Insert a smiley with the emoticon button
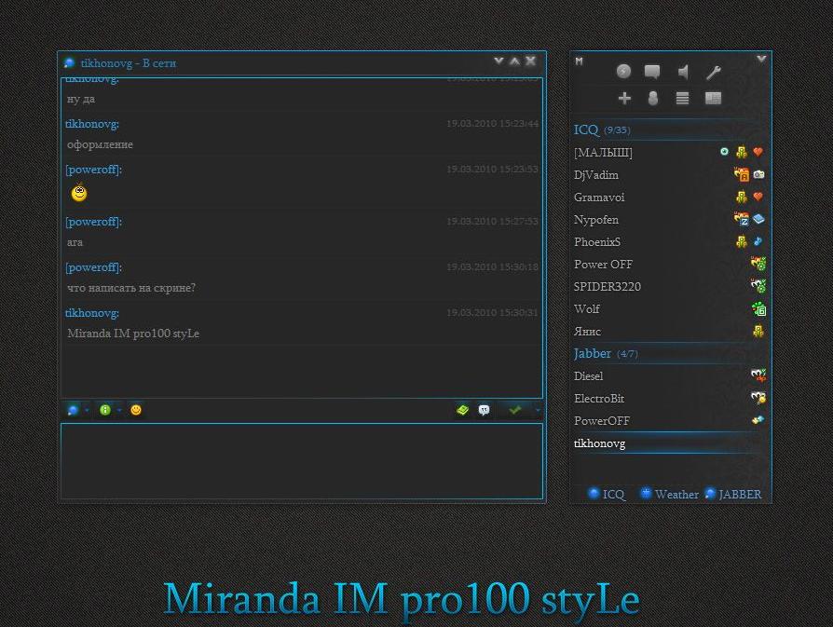The width and height of the screenshot is (833, 627). [x=136, y=410]
